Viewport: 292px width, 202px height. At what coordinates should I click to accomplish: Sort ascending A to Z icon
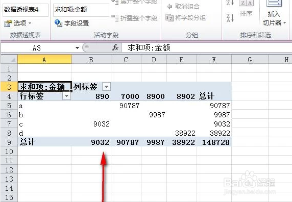click(x=230, y=3)
